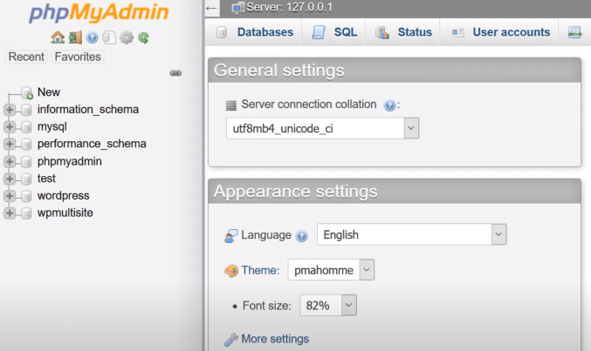This screenshot has width=591, height=351.
Task: Open the More settings link
Action: pyautogui.click(x=275, y=339)
